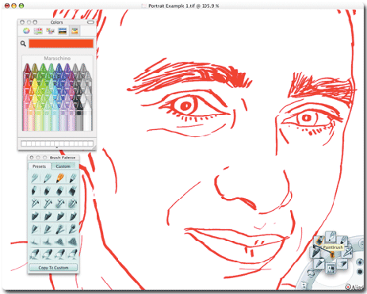Select the highlighted orange pencil brush preset
367x294 pixels.
(x=60, y=178)
